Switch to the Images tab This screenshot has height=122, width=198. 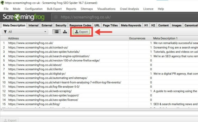(177, 25)
